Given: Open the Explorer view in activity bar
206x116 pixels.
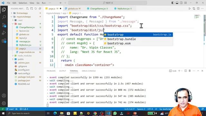Looking at the screenshot, I should 4,9.
